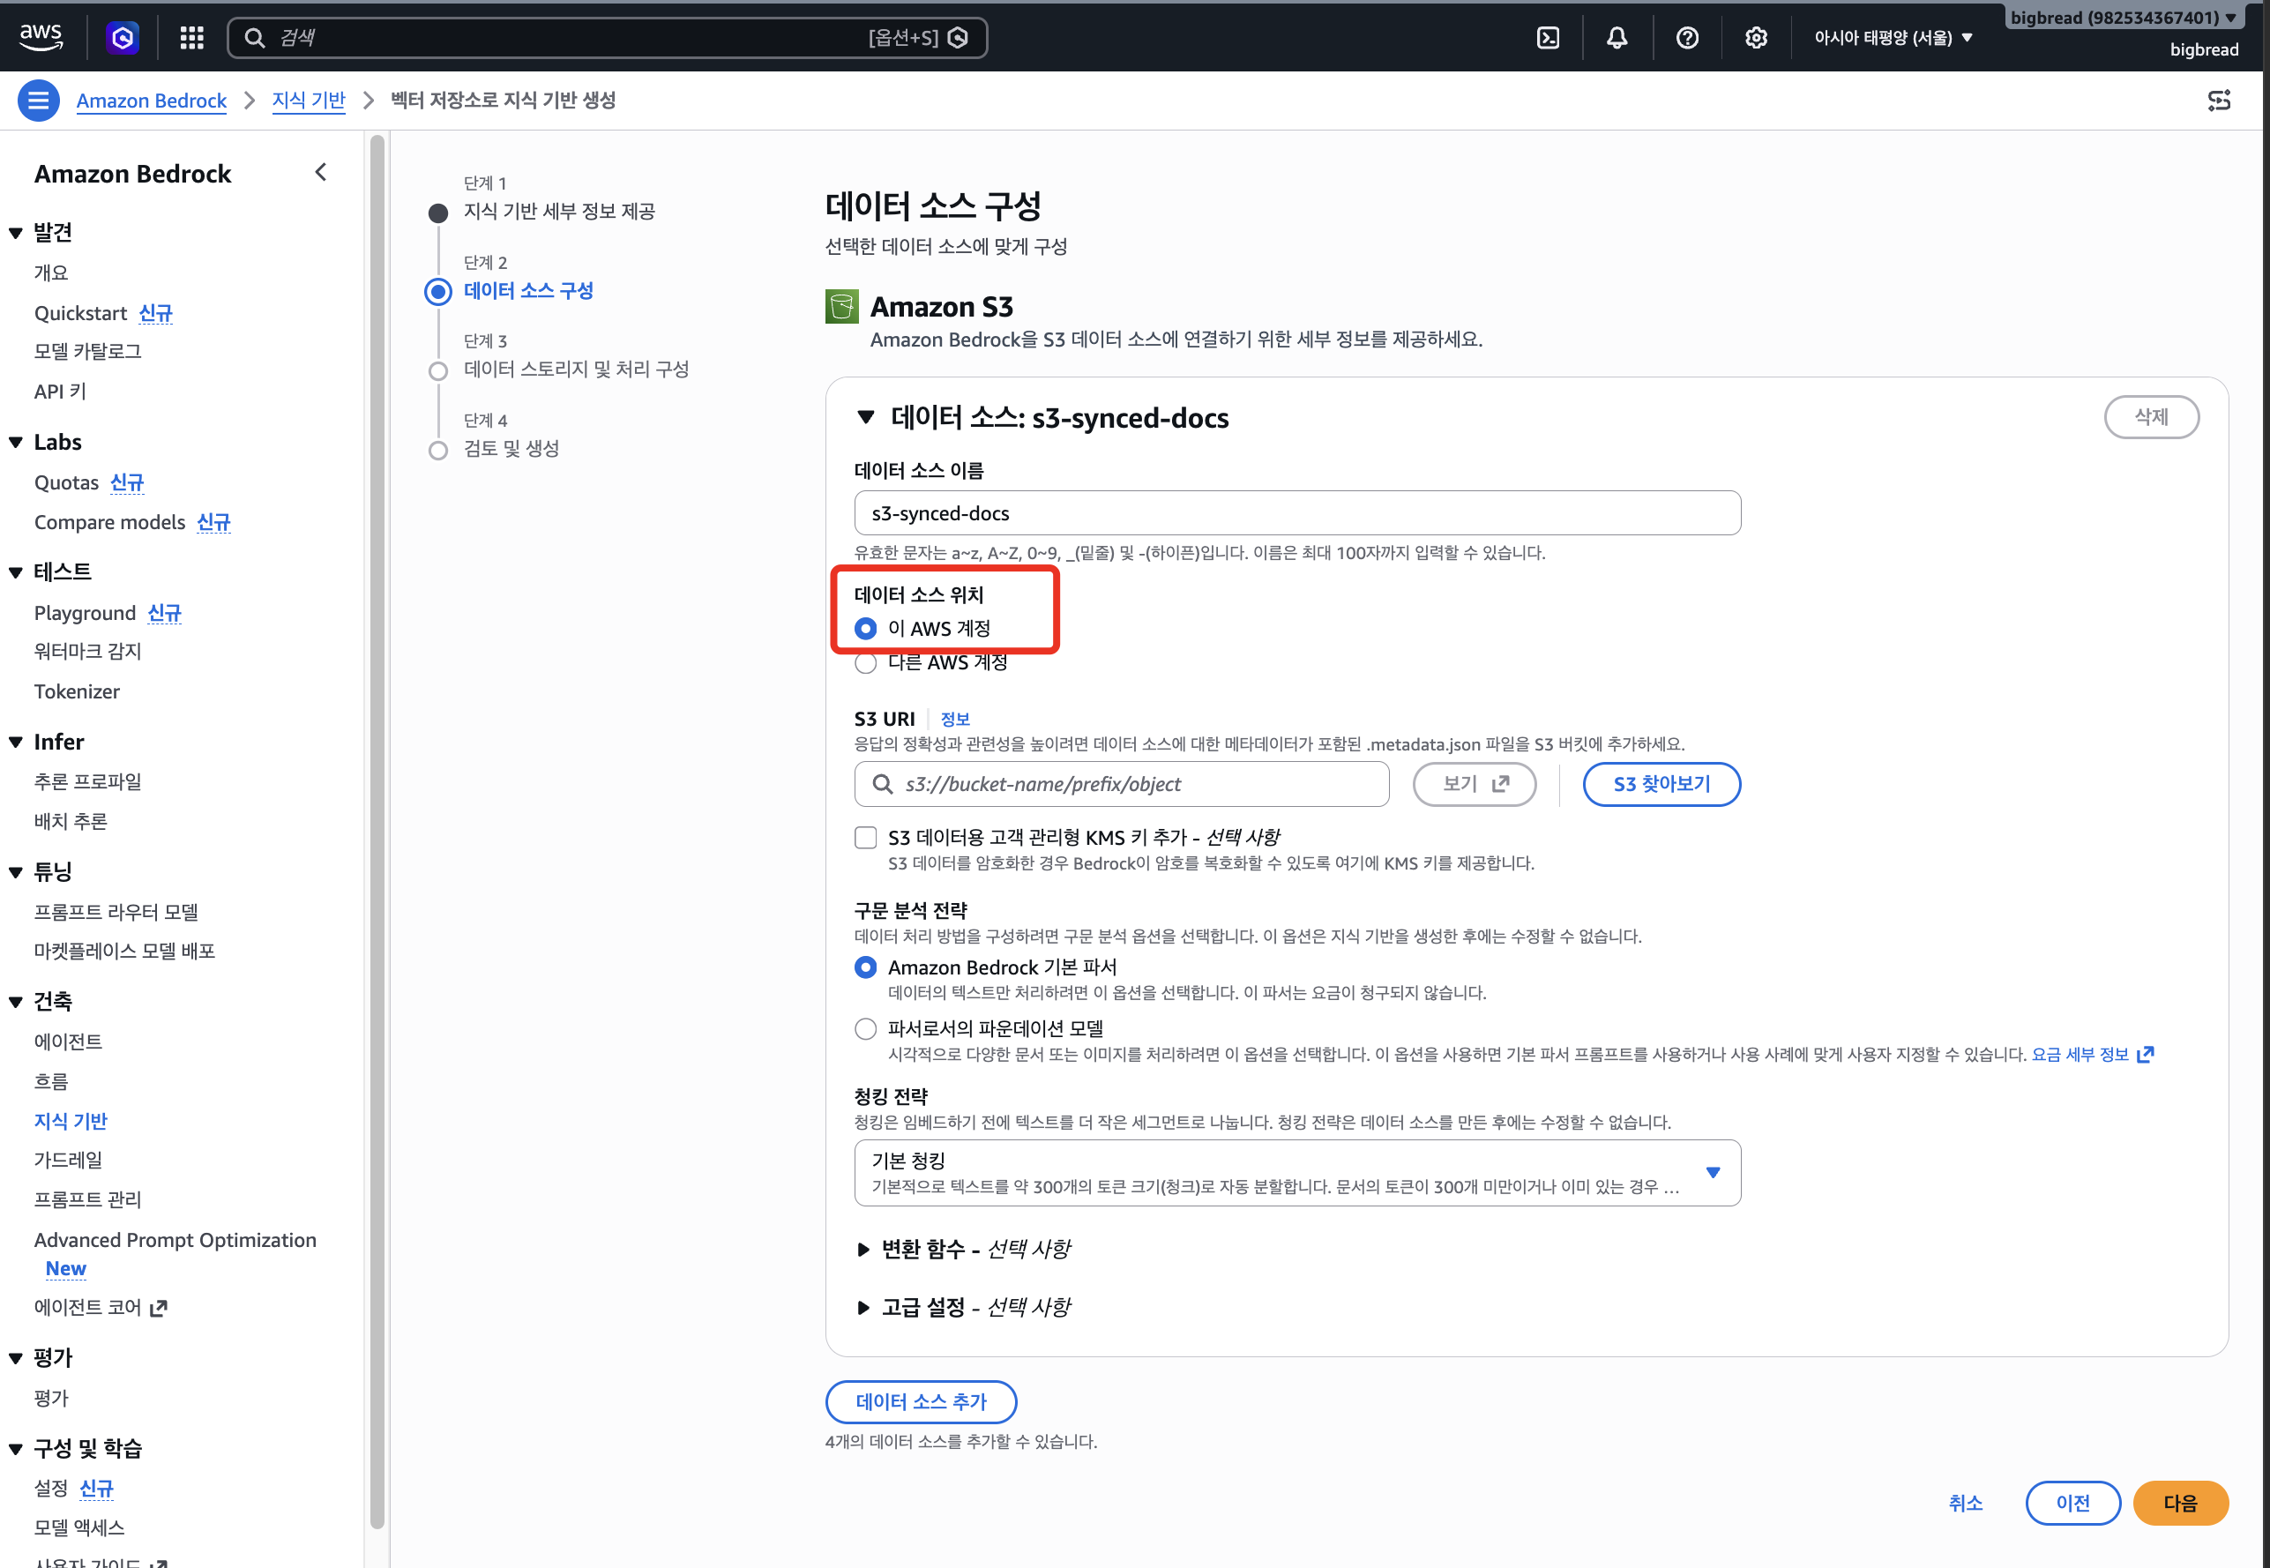Open the help question mark icon
This screenshot has height=1568, width=2270.
click(1686, 37)
